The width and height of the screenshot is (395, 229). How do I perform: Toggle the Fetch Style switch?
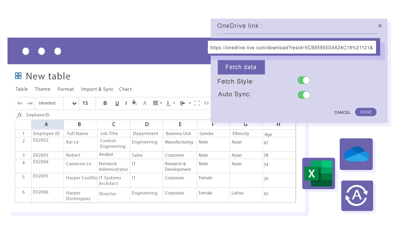(x=304, y=81)
